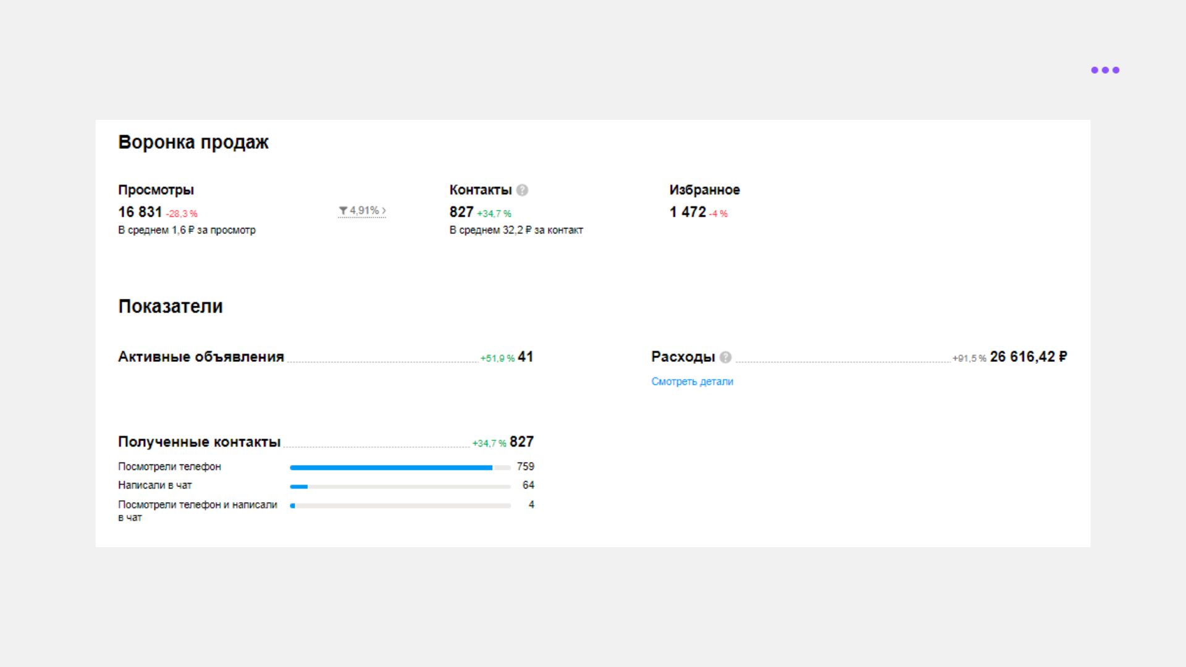The height and width of the screenshot is (667, 1186).
Task: Click the funnel icon by 4,91%
Action: tap(343, 211)
